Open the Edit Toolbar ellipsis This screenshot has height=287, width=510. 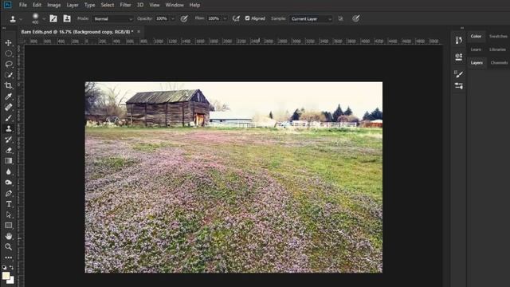pos(9,258)
